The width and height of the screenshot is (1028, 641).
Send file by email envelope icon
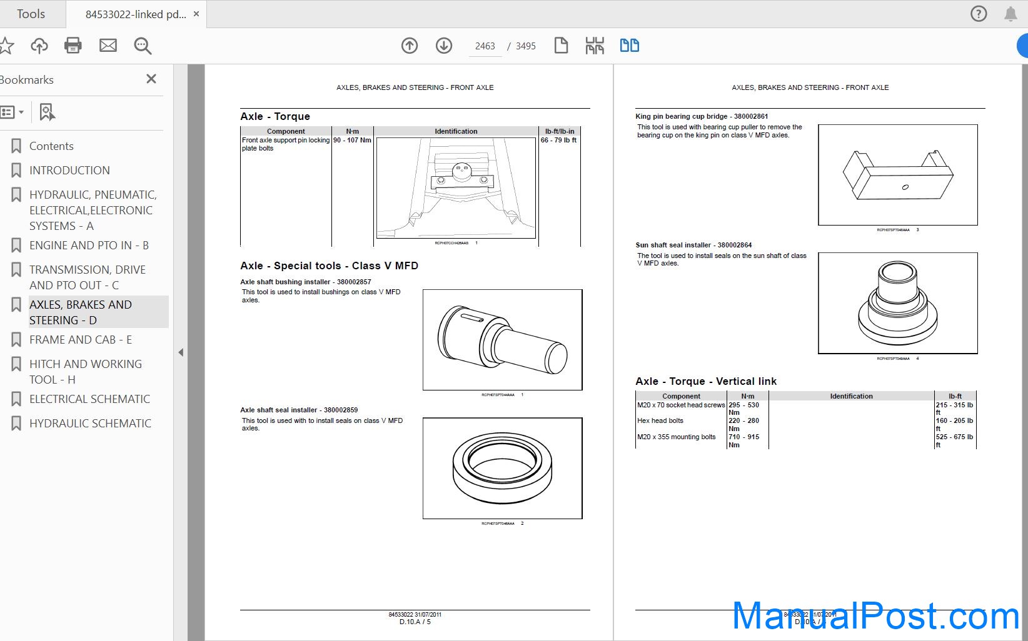[108, 46]
